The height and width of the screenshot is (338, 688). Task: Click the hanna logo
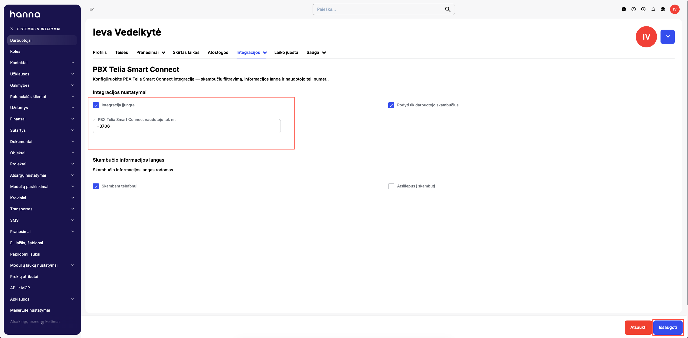pos(25,14)
